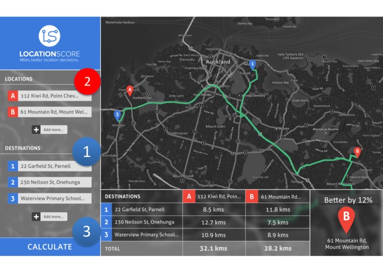Click large red B pin in result panel
Viewport: 383px width, 272px height.
click(x=347, y=220)
